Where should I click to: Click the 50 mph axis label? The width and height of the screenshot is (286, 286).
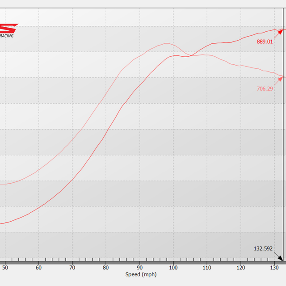tap(5, 268)
